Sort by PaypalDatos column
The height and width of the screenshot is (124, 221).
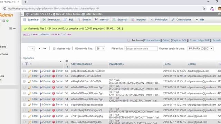click(116, 64)
